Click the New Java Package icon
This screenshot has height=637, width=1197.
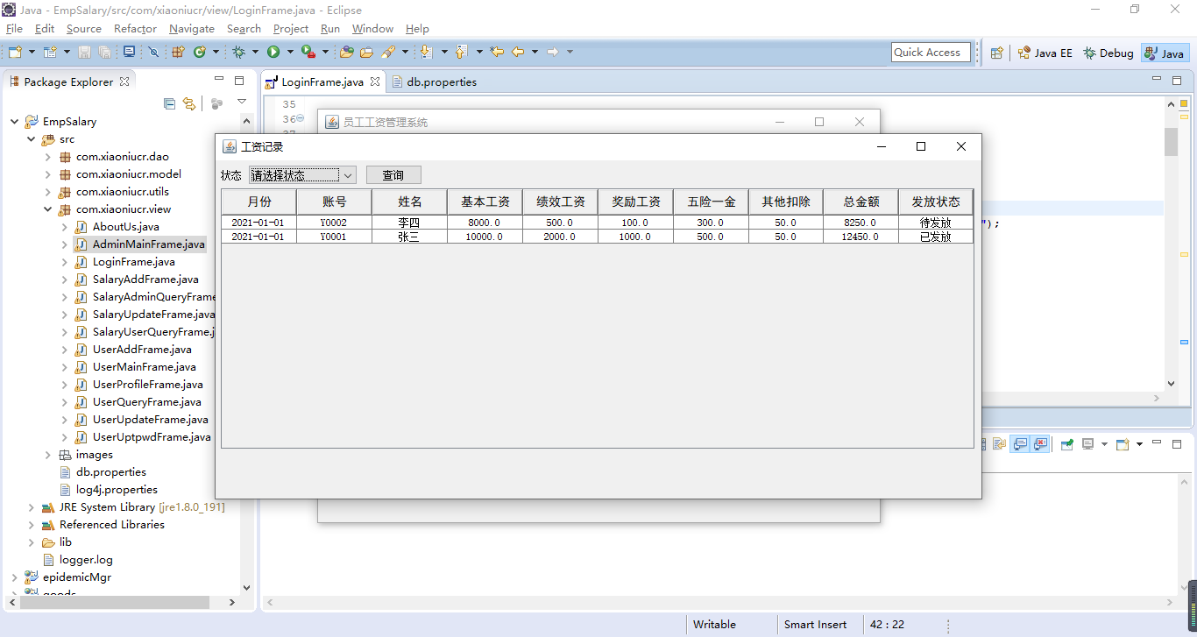point(178,52)
